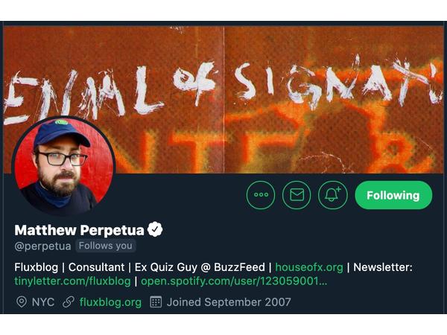Visit the tinyletter.com/fluxblog newsletter link

point(72,281)
